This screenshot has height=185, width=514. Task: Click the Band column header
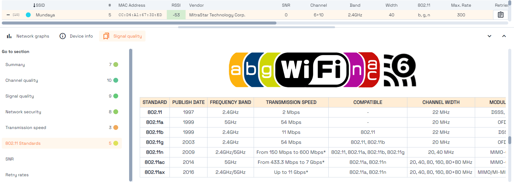point(355,5)
